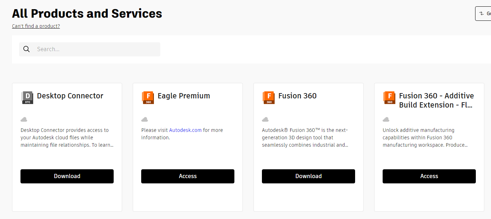Viewport: 491px width, 219px height.
Task: Access Eagle Premium
Action: pyautogui.click(x=188, y=176)
